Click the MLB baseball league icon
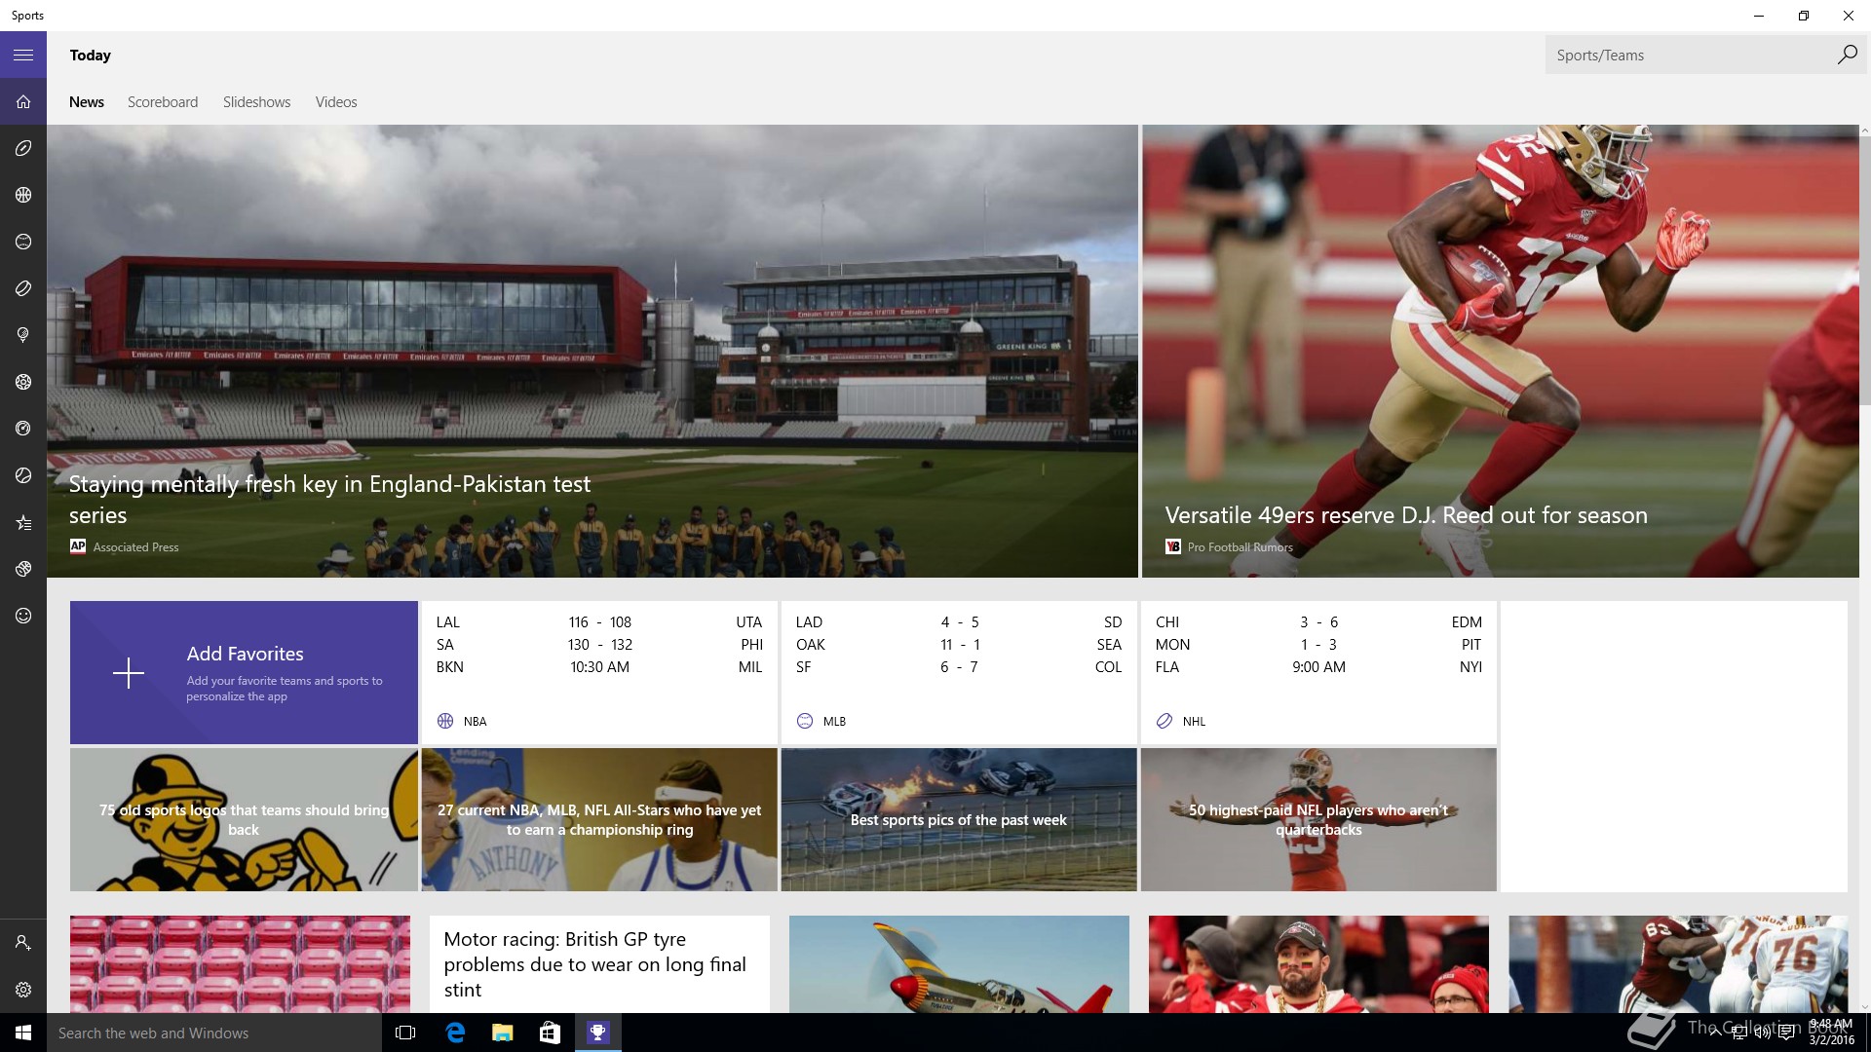 coord(805,721)
